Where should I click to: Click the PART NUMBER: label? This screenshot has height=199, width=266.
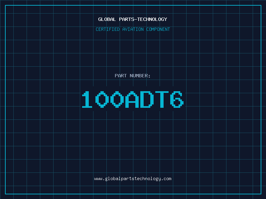(133, 76)
